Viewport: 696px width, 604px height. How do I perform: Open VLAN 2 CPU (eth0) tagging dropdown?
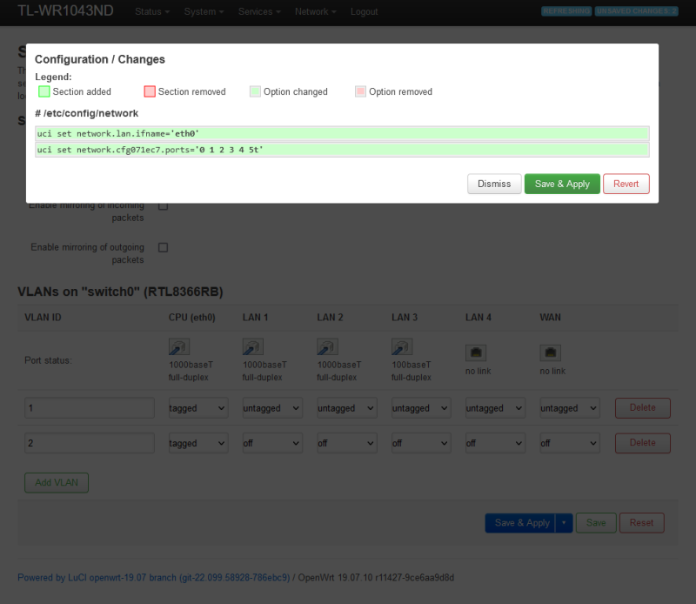coord(198,443)
